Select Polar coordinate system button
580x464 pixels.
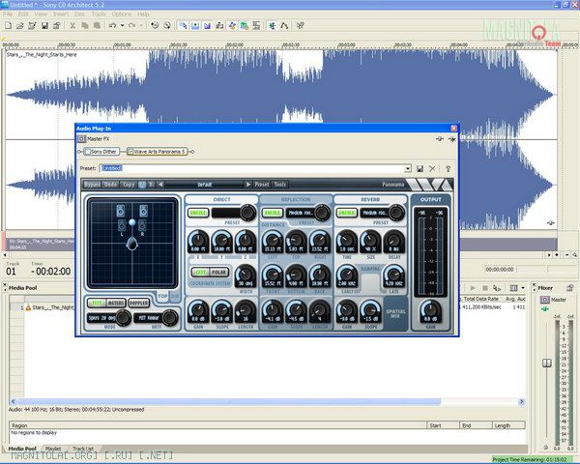pos(219,275)
